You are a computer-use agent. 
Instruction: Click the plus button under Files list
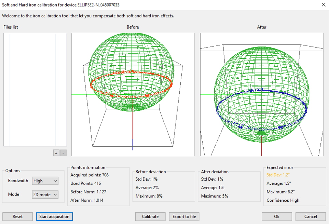(56, 153)
